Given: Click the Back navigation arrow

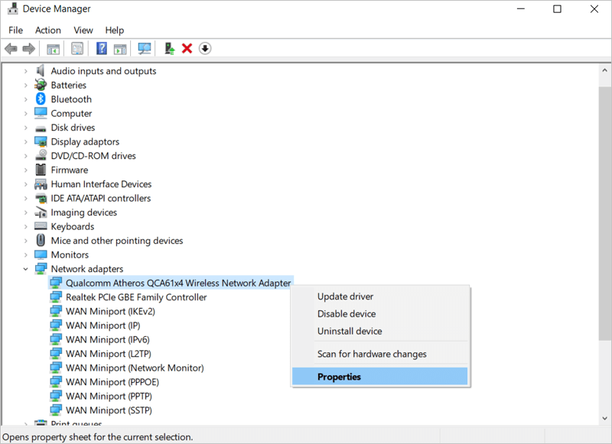Looking at the screenshot, I should [10, 48].
